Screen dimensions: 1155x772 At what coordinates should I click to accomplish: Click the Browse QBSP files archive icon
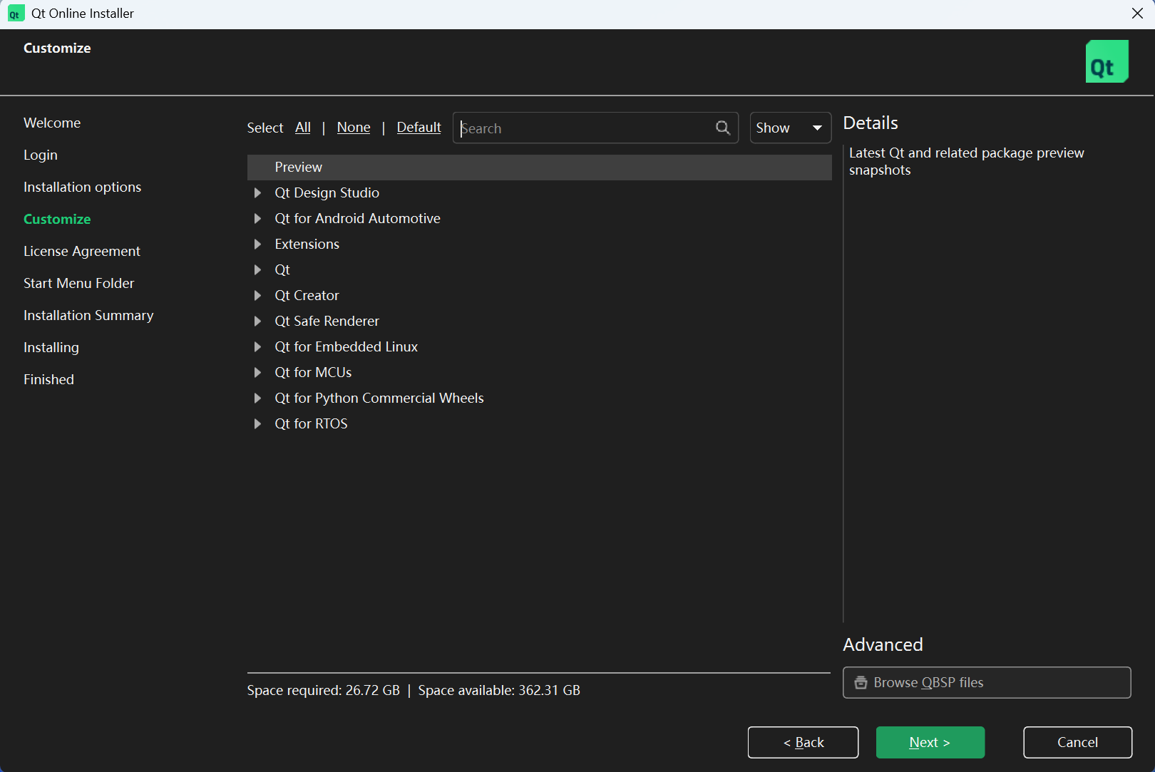click(861, 682)
